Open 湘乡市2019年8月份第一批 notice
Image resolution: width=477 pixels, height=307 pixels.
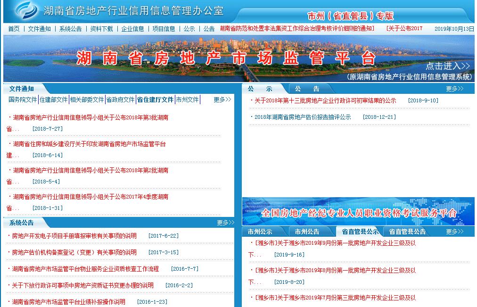click(335, 270)
